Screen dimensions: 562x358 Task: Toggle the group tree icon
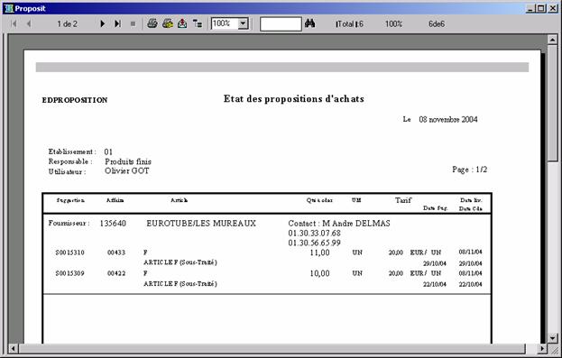coord(198,23)
